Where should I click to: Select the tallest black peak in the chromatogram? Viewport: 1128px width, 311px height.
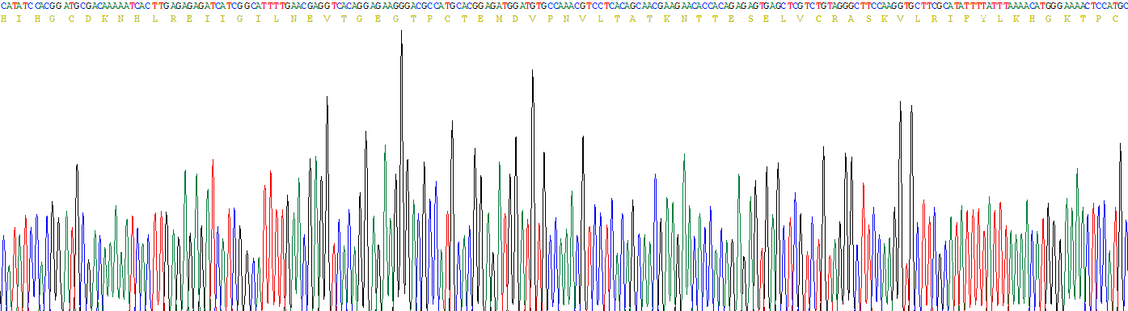coord(401,170)
